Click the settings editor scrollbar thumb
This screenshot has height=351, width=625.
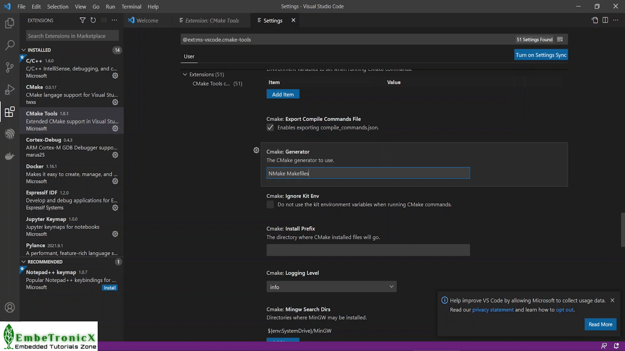point(623,230)
